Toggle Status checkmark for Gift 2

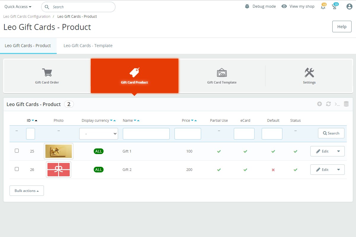pyautogui.click(x=295, y=170)
